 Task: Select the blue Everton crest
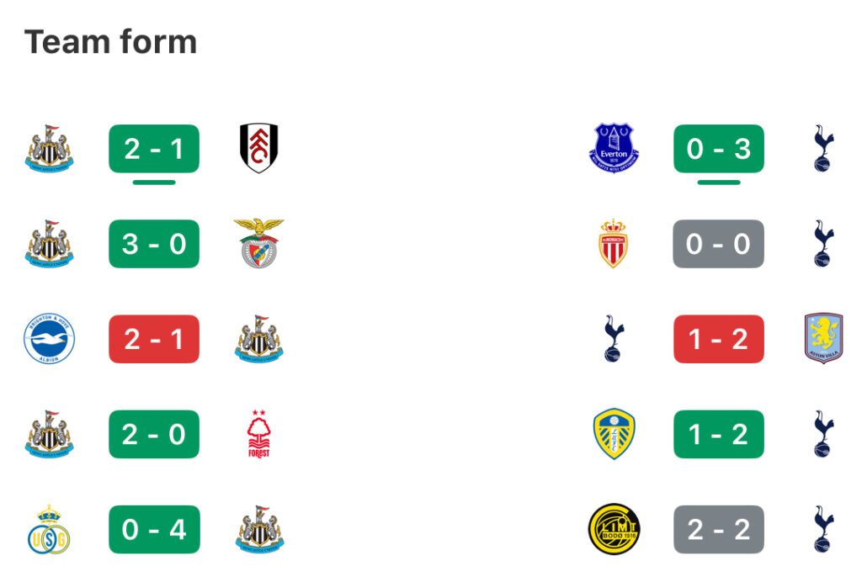click(x=614, y=149)
